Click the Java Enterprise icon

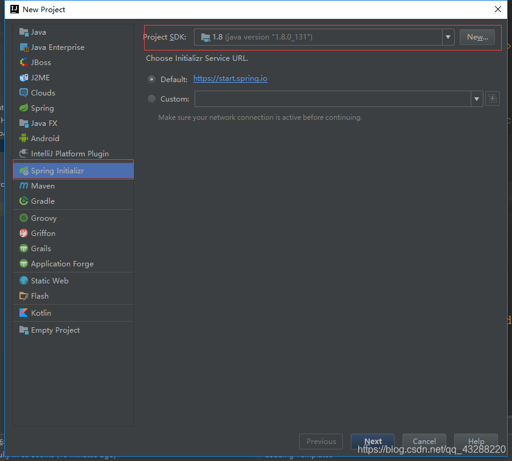click(24, 47)
